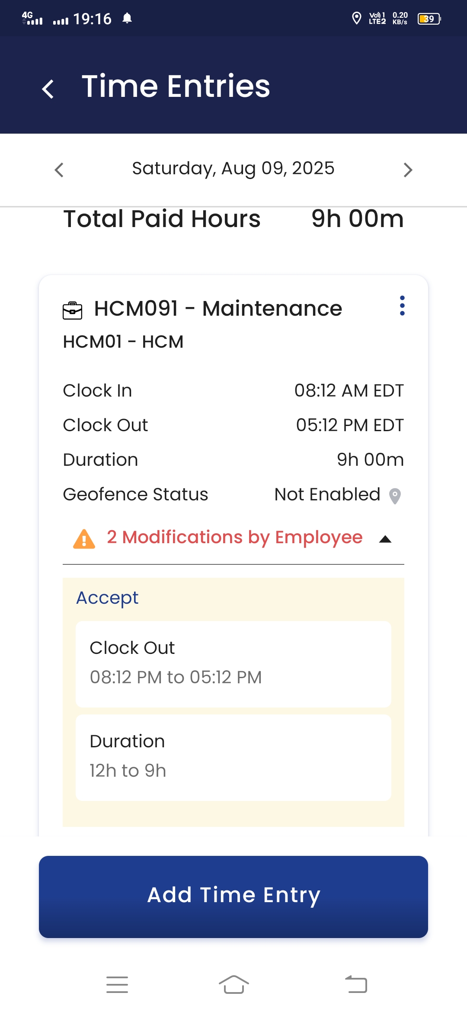Tap 2 Modifications by Employee text
Image resolution: width=467 pixels, height=1012 pixels.
[x=234, y=537]
